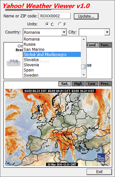Open the City dropdown arrow
The width and height of the screenshot is (115, 177).
[107, 32]
